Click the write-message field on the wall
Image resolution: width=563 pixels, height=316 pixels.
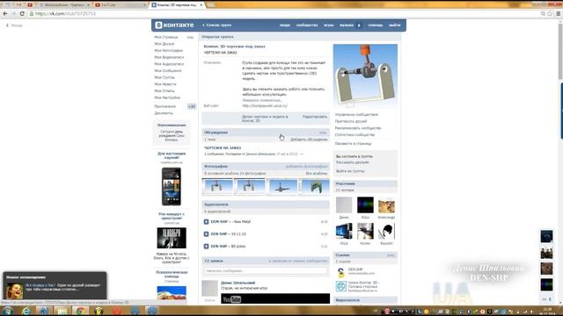coord(266,271)
